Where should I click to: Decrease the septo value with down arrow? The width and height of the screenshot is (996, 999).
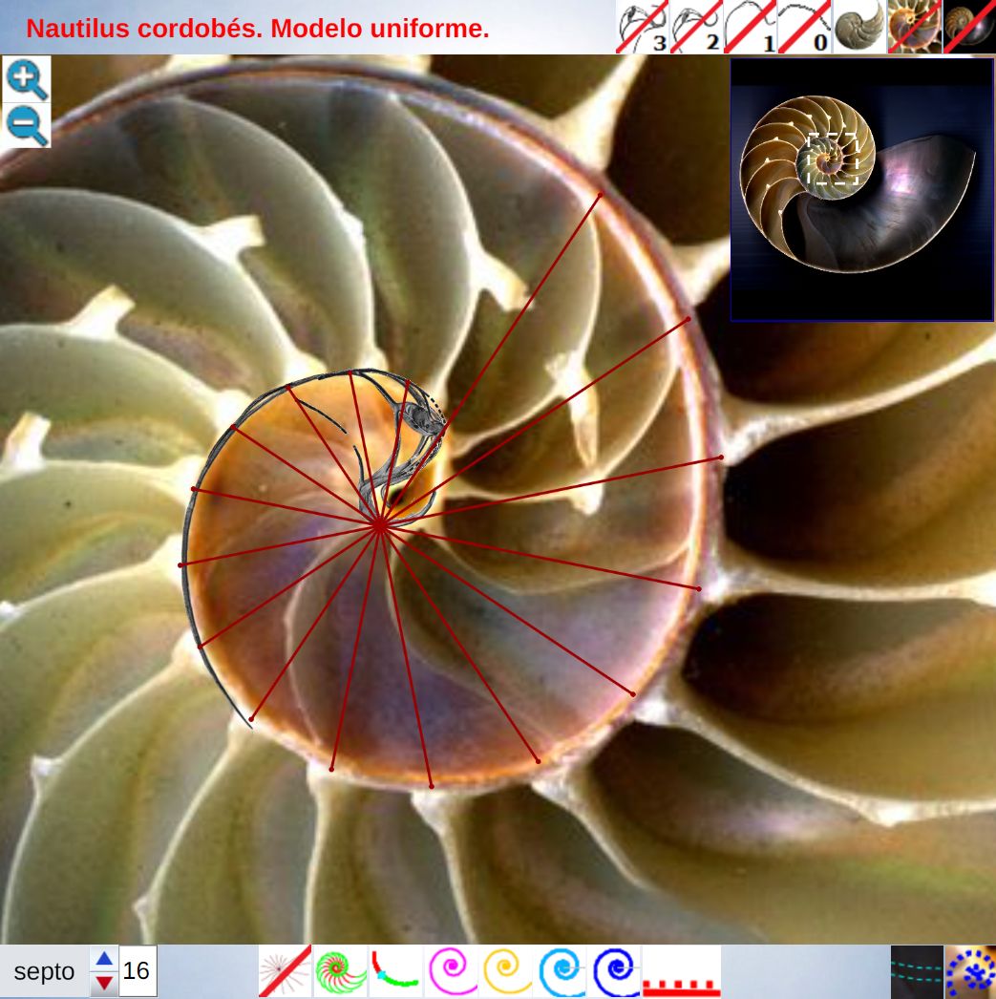coord(104,983)
